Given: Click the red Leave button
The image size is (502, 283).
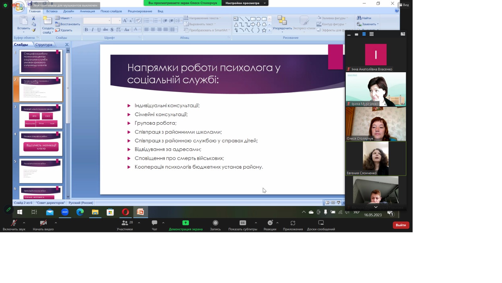Looking at the screenshot, I should point(401,225).
